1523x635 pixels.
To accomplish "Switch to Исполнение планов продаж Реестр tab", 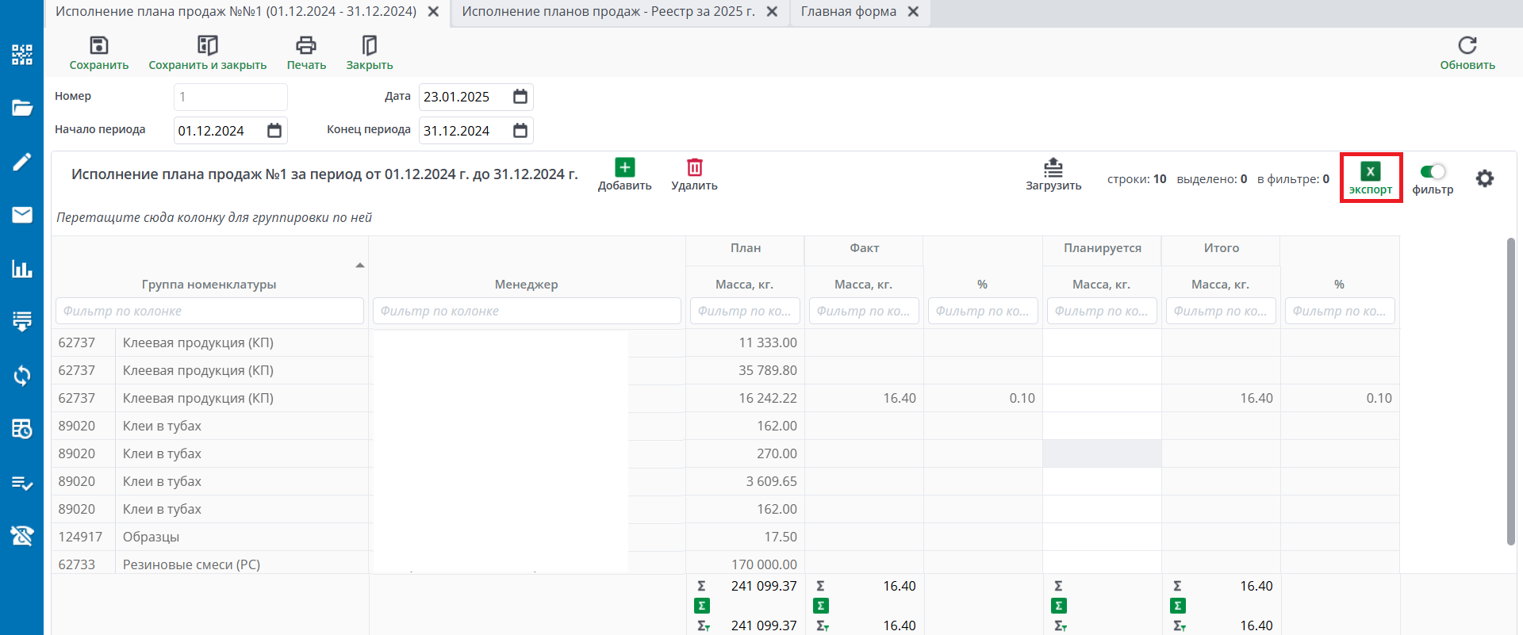I will (x=608, y=12).
